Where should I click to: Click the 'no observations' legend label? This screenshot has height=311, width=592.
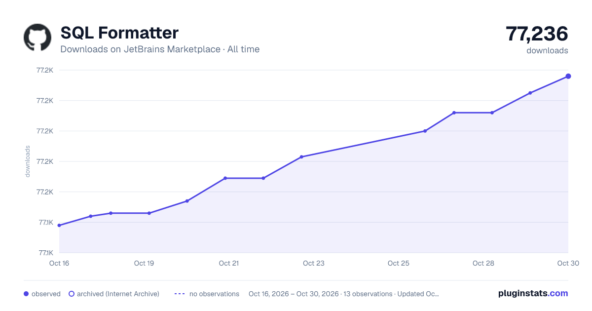[x=214, y=294]
